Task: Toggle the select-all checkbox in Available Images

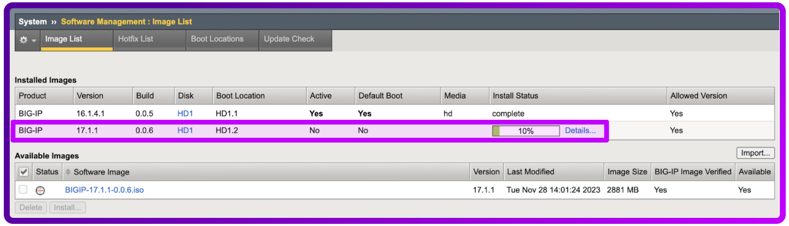Action: click(23, 172)
